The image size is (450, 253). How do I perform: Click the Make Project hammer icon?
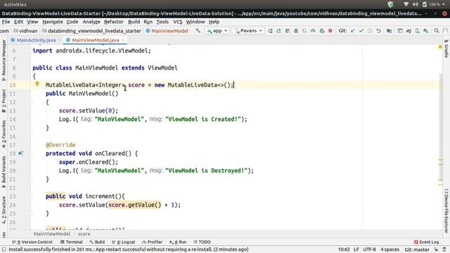pos(198,31)
